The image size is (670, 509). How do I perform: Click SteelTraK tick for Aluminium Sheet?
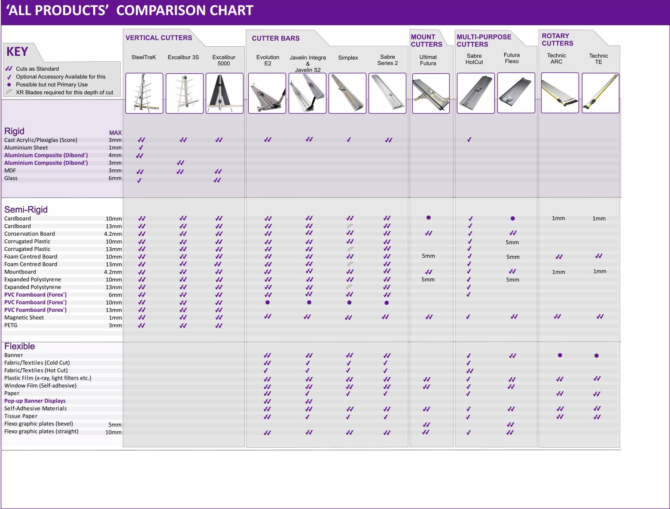point(141,148)
